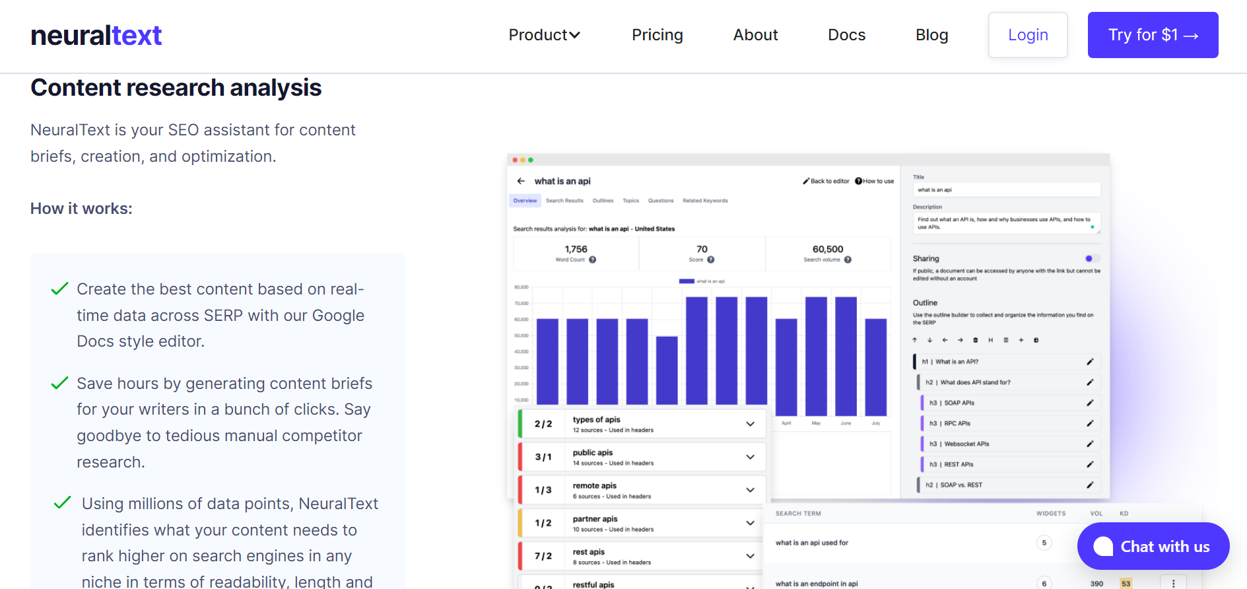Click pencil icon on RPC APIs row
1247x589 pixels.
[1090, 423]
